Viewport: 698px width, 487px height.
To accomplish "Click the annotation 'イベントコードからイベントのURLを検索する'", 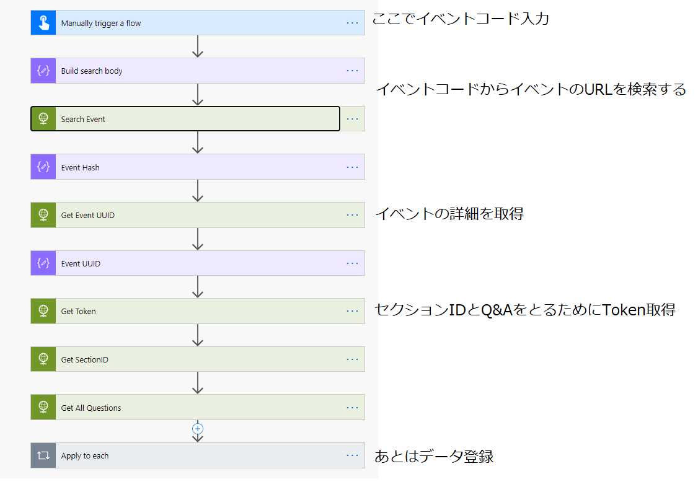I will point(531,89).
